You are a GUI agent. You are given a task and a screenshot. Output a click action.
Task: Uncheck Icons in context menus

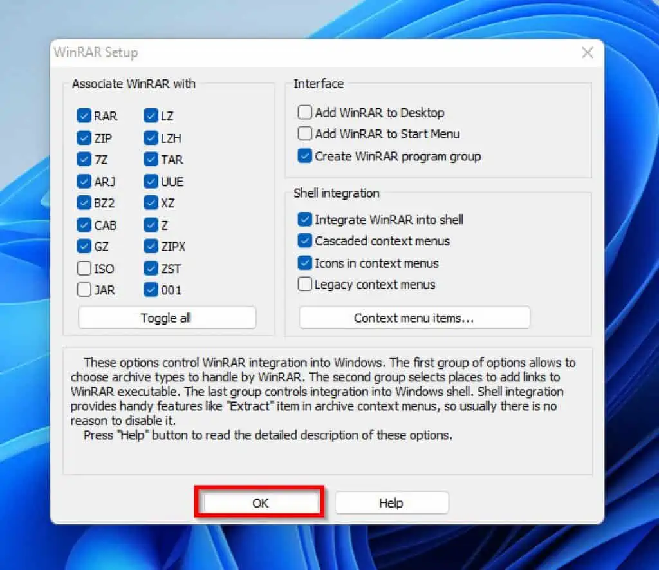[x=304, y=263]
